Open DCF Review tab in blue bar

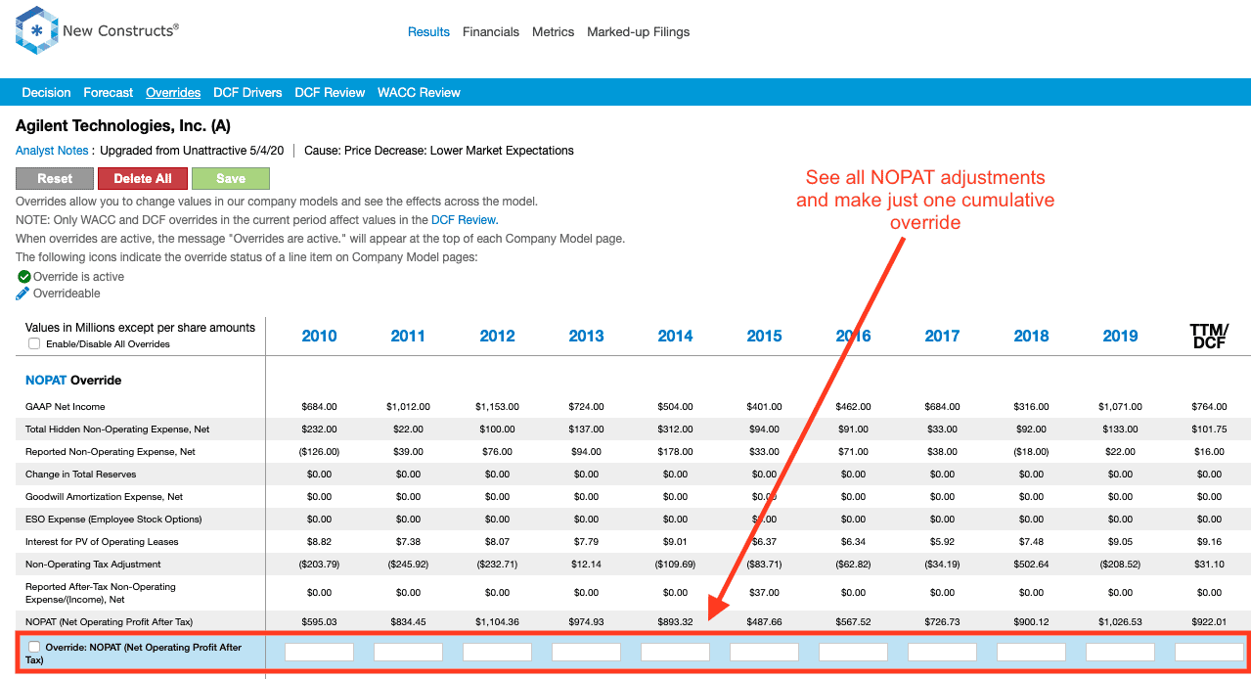pos(330,93)
